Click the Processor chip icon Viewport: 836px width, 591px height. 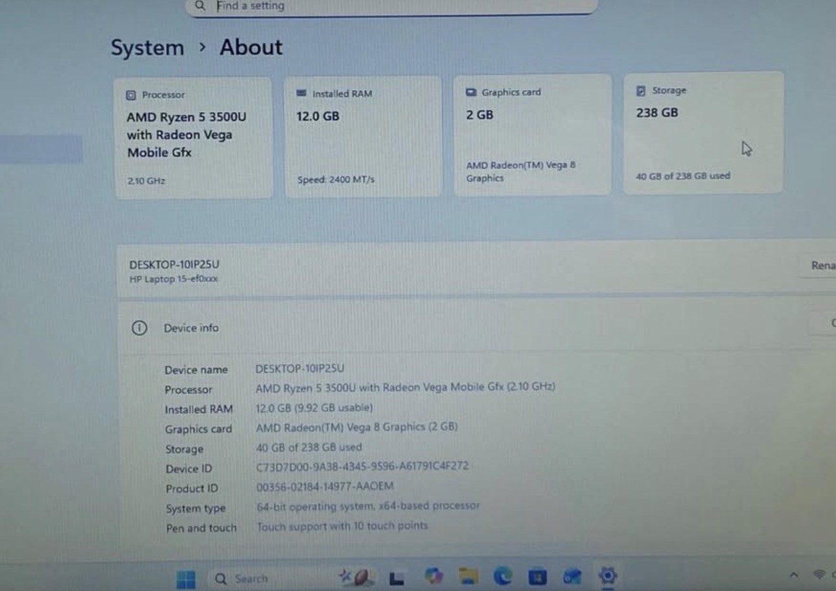point(131,95)
